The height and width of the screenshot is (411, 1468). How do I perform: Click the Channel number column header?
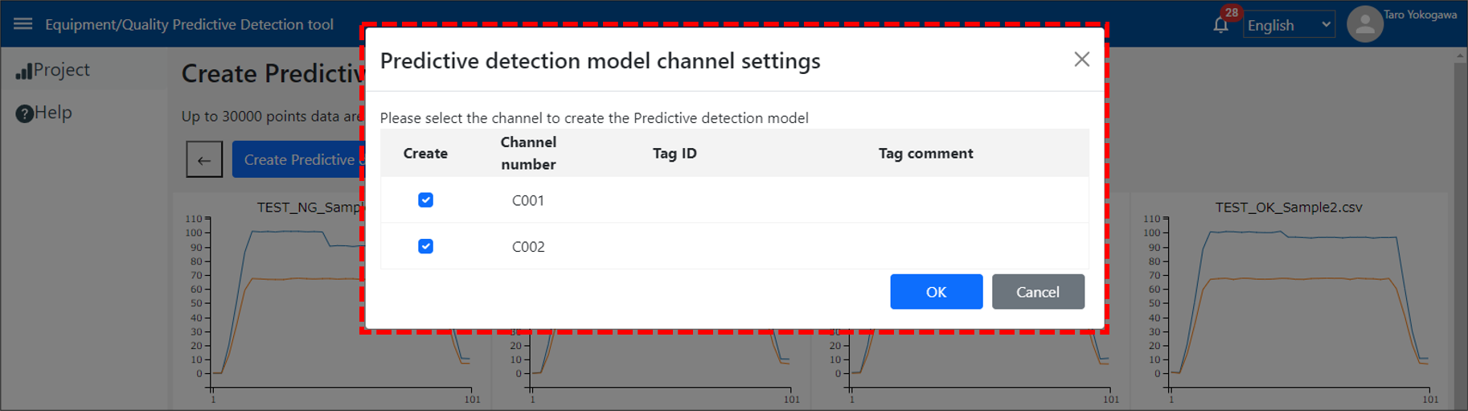click(x=528, y=153)
